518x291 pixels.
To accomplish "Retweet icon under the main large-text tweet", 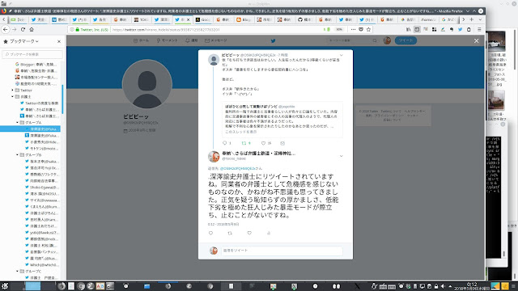I will 230,233.
